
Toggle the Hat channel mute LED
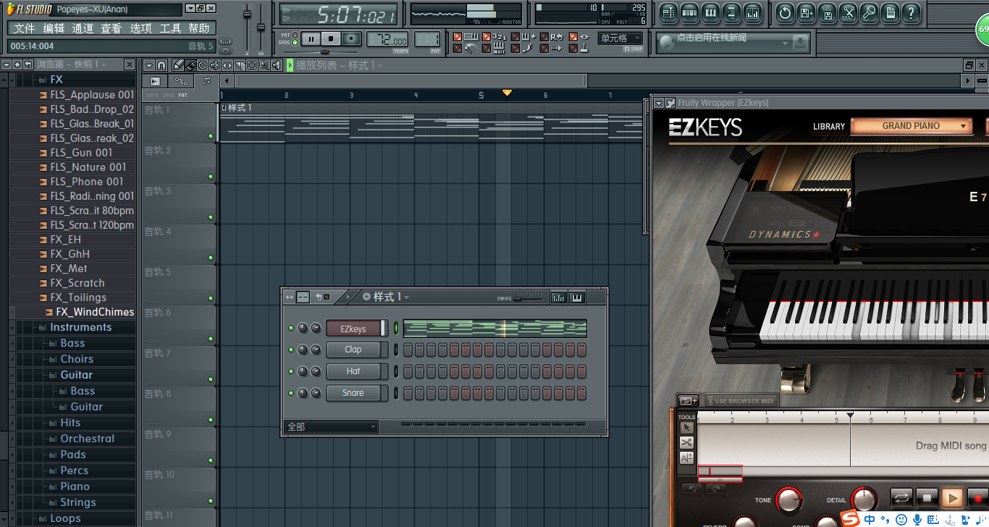(291, 372)
